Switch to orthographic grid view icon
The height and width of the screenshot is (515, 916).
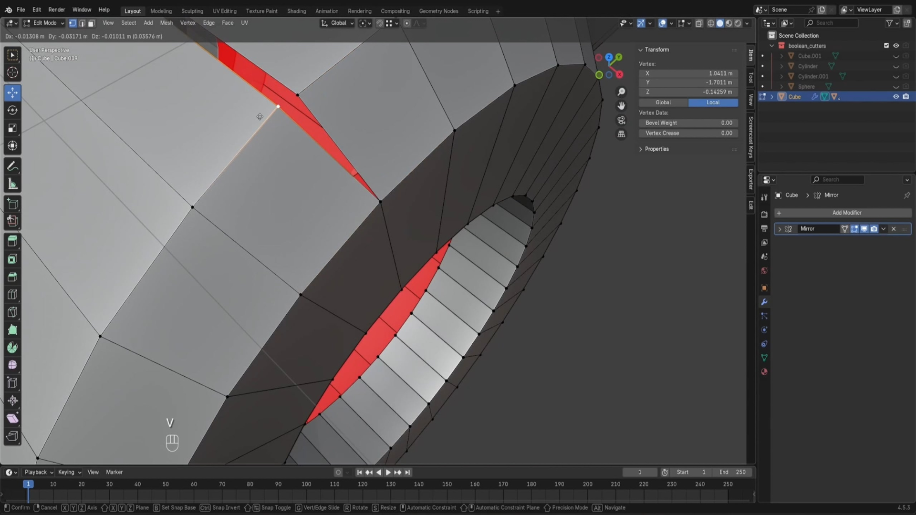pyautogui.click(x=621, y=134)
